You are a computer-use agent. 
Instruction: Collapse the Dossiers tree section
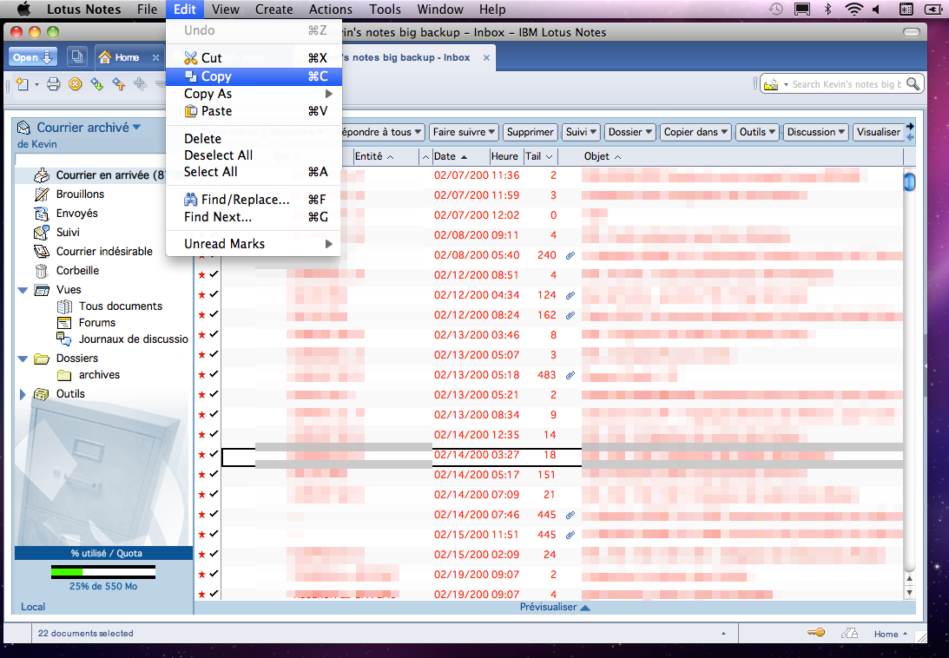pyautogui.click(x=23, y=359)
